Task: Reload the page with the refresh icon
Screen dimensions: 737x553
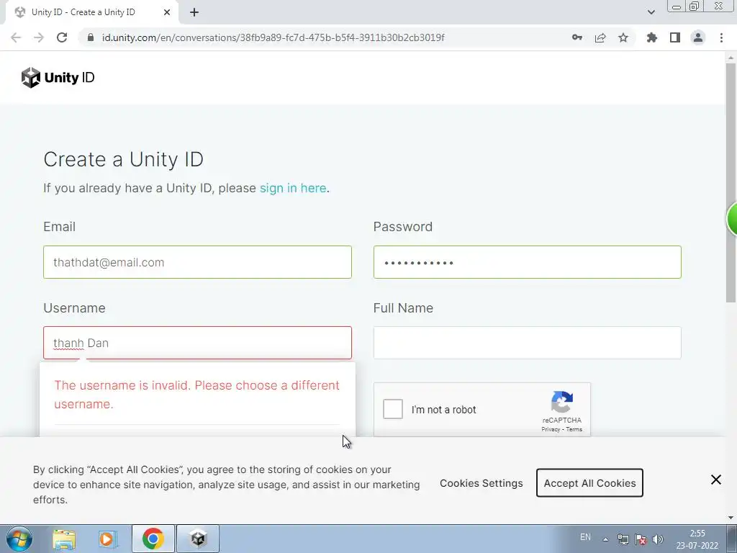Action: (62, 37)
